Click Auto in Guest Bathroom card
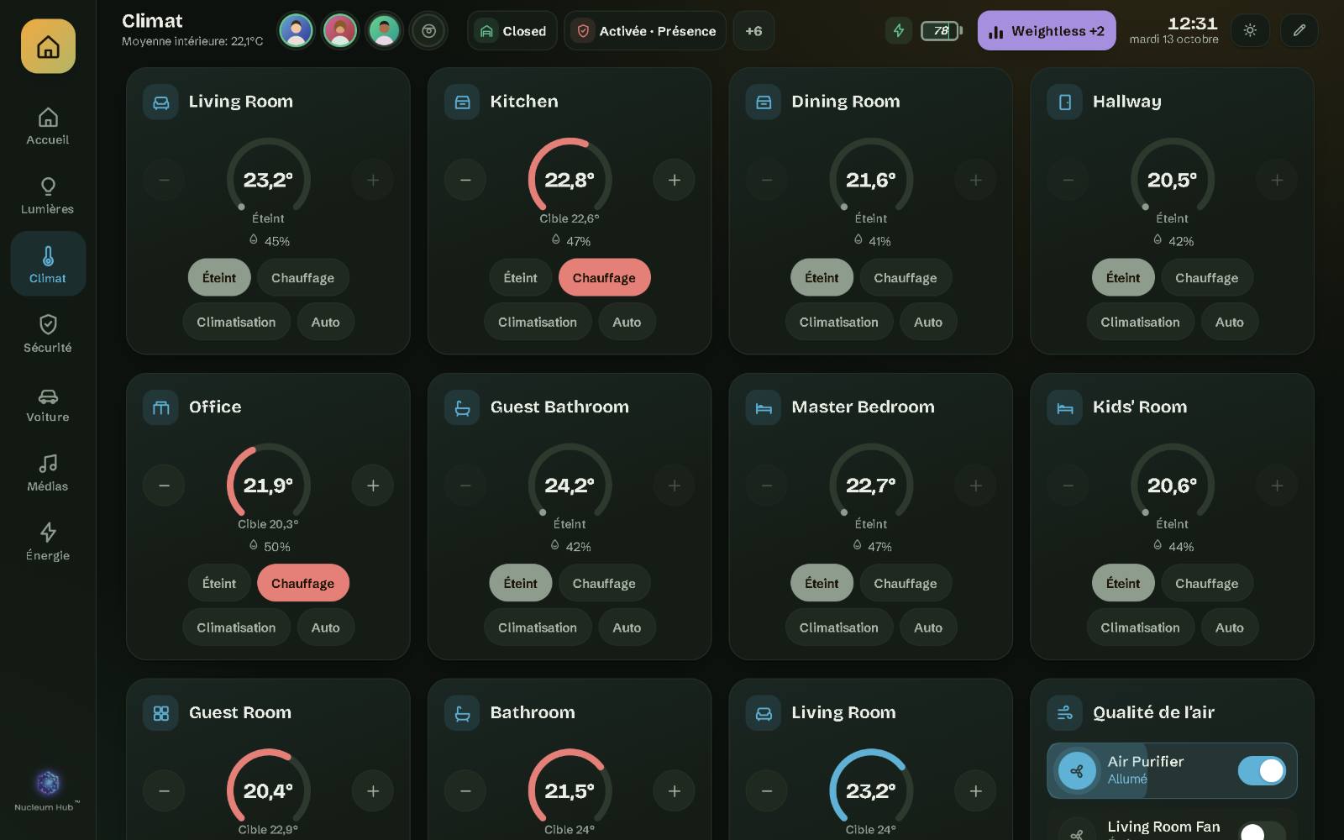This screenshot has width=1344, height=840. [x=627, y=627]
